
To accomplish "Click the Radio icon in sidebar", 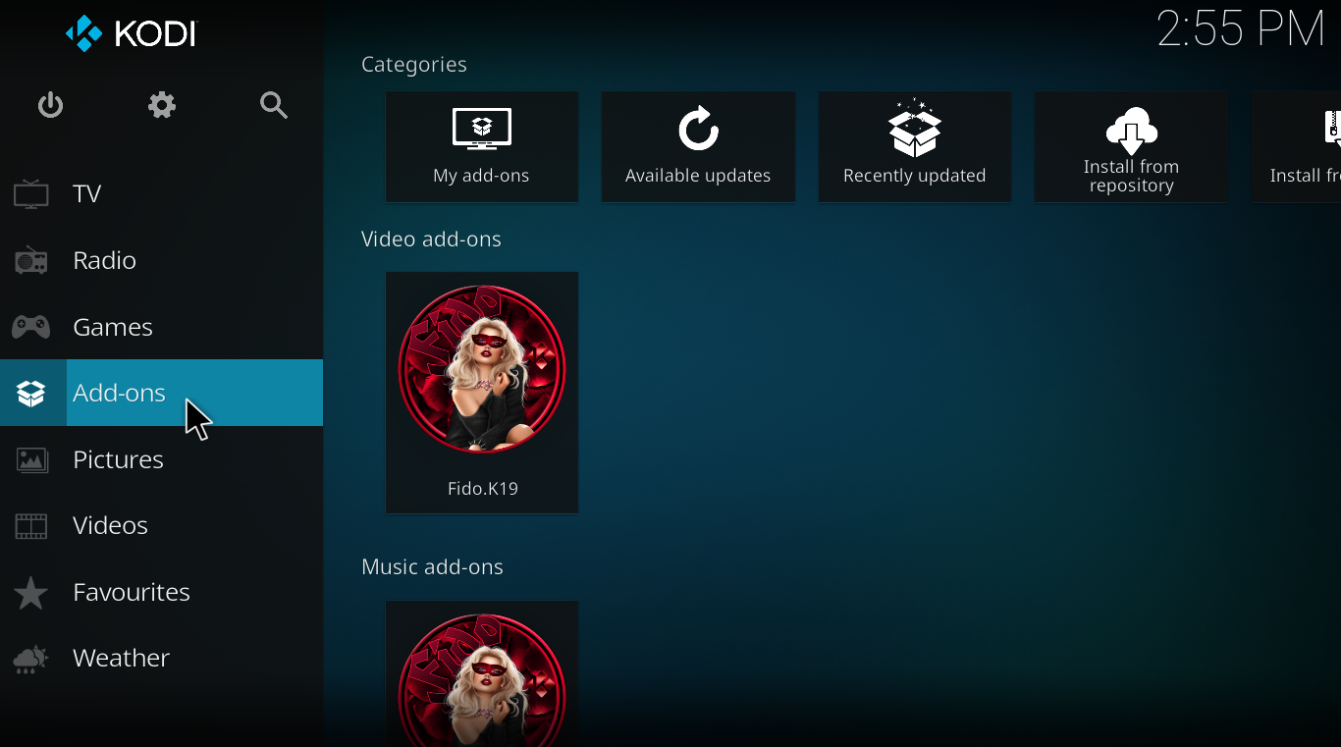I will [x=31, y=260].
